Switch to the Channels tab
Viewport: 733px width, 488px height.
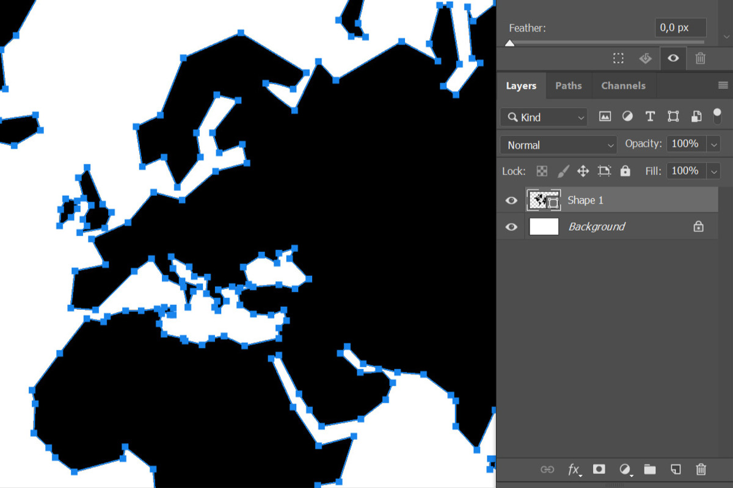(x=623, y=86)
